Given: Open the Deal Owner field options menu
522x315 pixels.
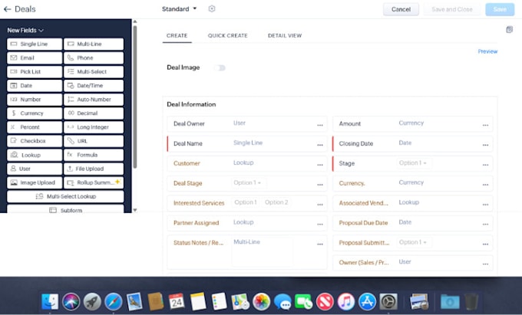Looking at the screenshot, I should tap(320, 125).
